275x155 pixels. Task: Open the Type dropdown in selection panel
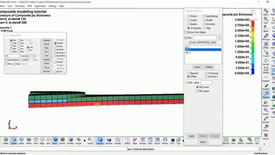tap(31, 56)
